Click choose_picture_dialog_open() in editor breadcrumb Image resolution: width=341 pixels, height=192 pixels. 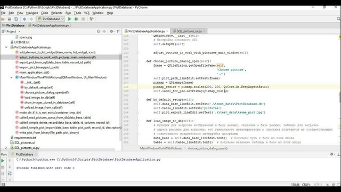(x=207, y=148)
